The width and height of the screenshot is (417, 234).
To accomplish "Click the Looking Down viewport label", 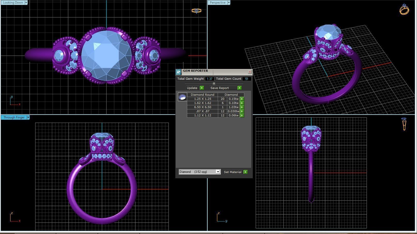I will tap(13, 3).
